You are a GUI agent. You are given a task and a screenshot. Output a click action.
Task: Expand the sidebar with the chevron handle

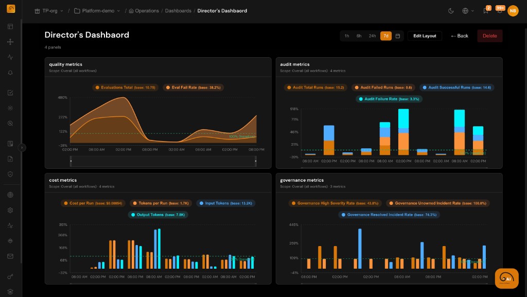22,148
